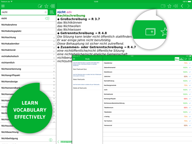Expand Start Flashcard Quiz chevron
The height and width of the screenshot is (144, 192).
point(101,69)
